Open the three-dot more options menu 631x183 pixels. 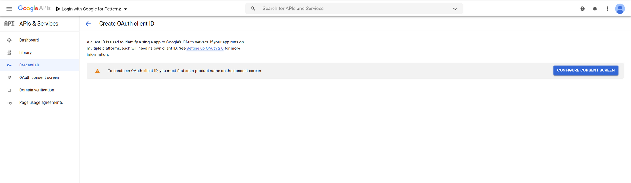click(607, 9)
